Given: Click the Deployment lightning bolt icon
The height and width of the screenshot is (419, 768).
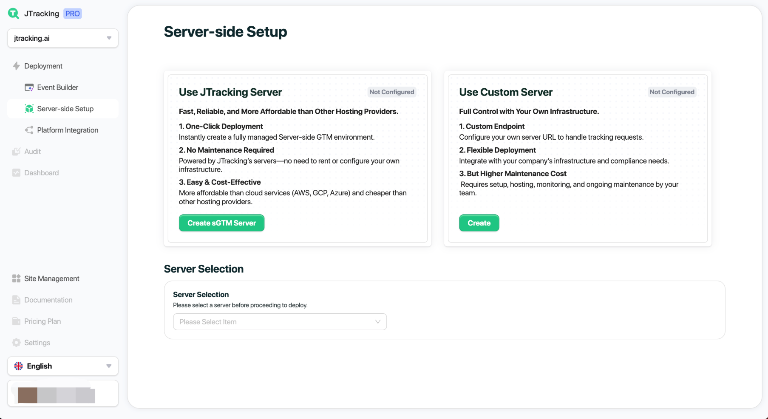Looking at the screenshot, I should (17, 66).
